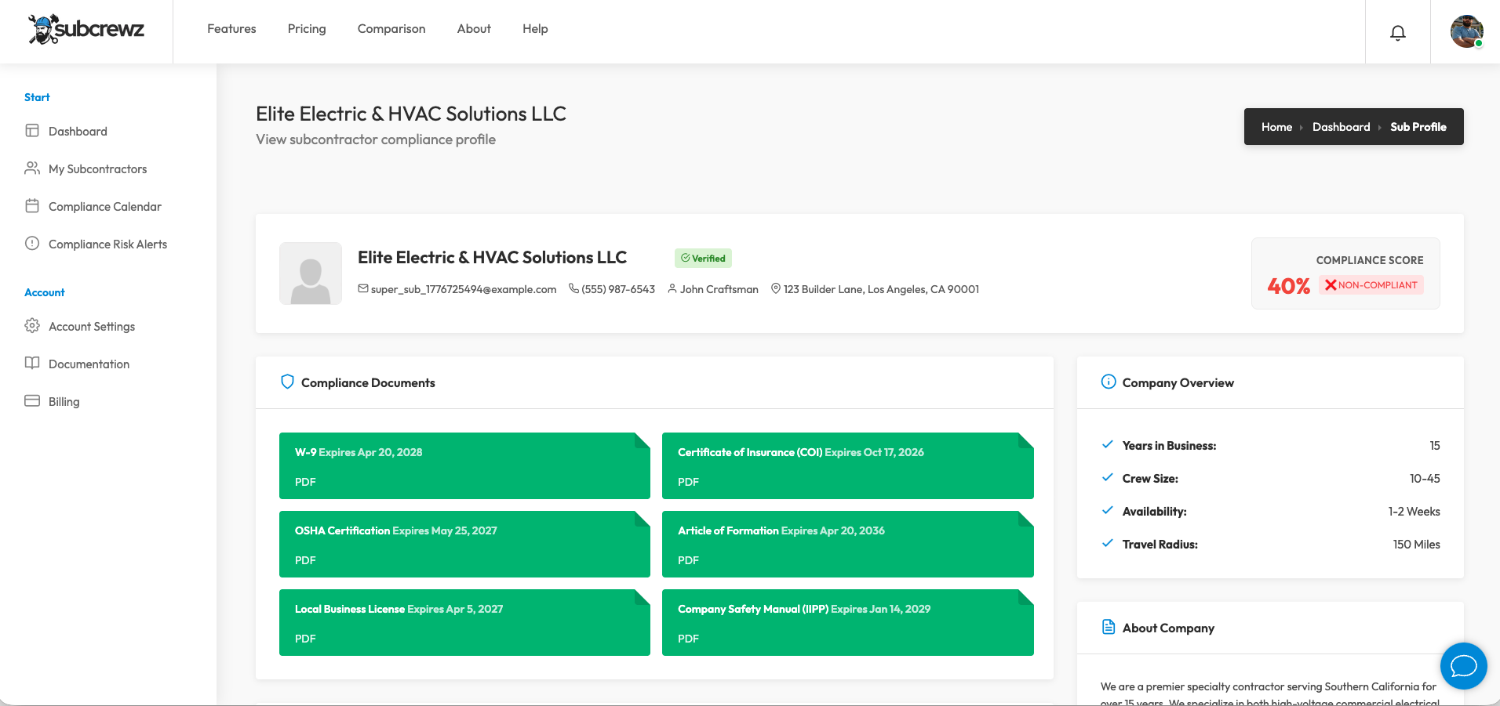Open Account Settings using the gear icon
This screenshot has height=706, width=1500.
(x=32, y=326)
